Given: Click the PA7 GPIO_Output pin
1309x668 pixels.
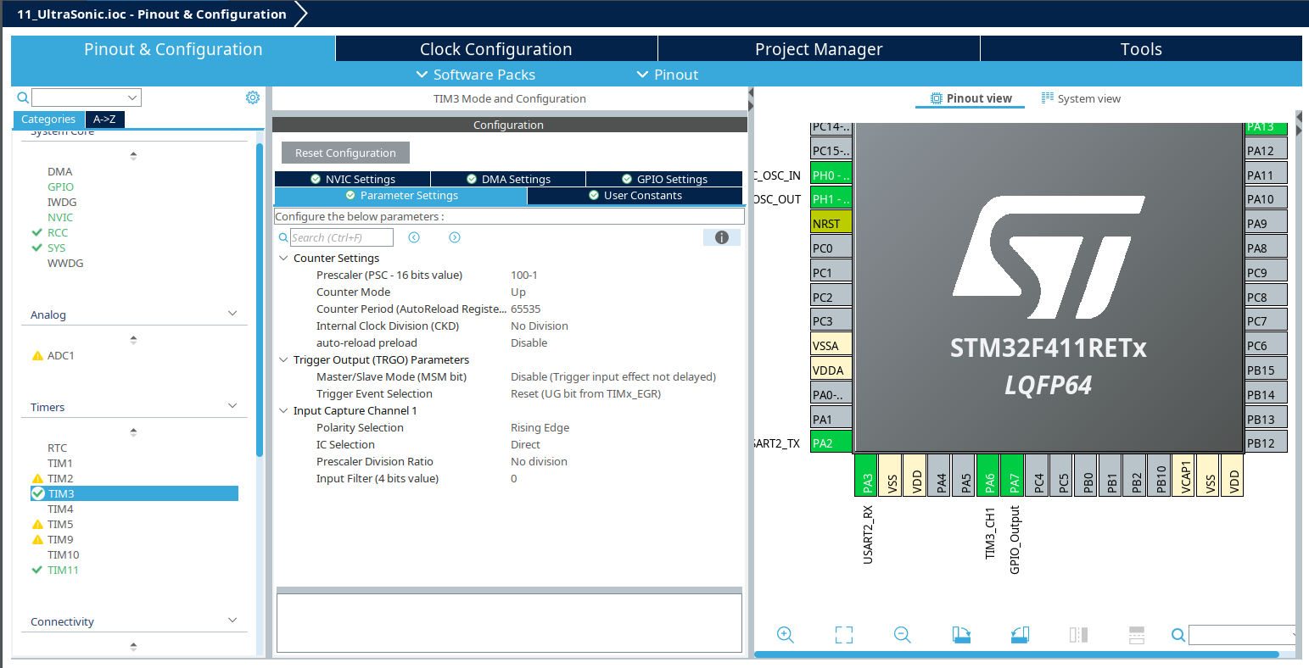Looking at the screenshot, I should click(x=1014, y=475).
